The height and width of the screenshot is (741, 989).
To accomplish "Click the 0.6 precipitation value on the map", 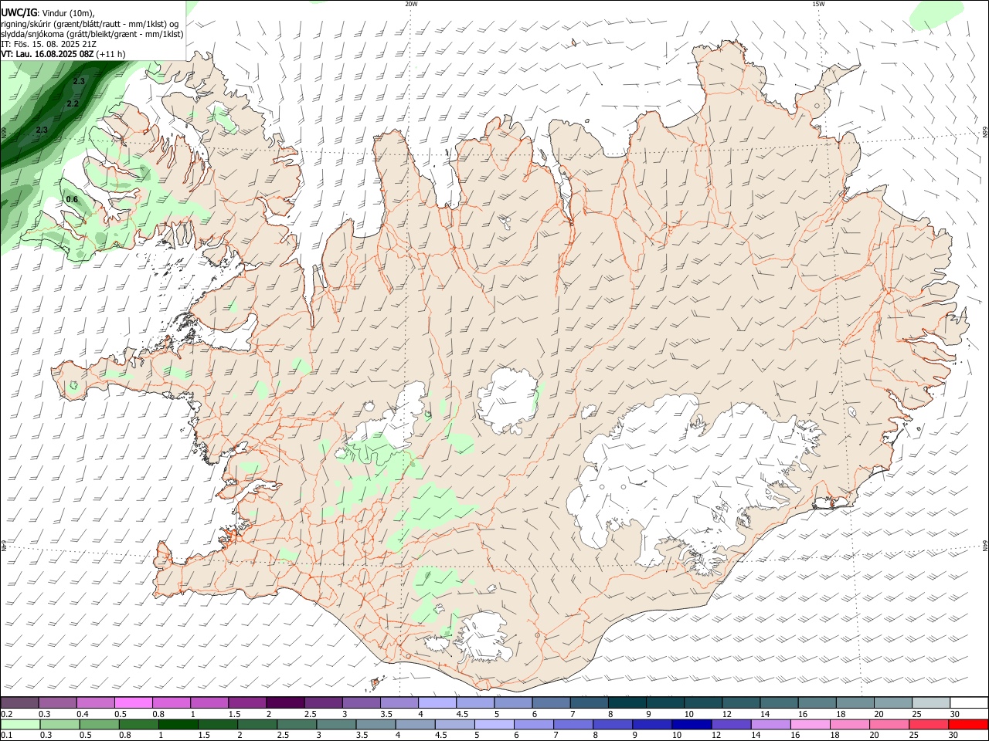I will tap(72, 199).
